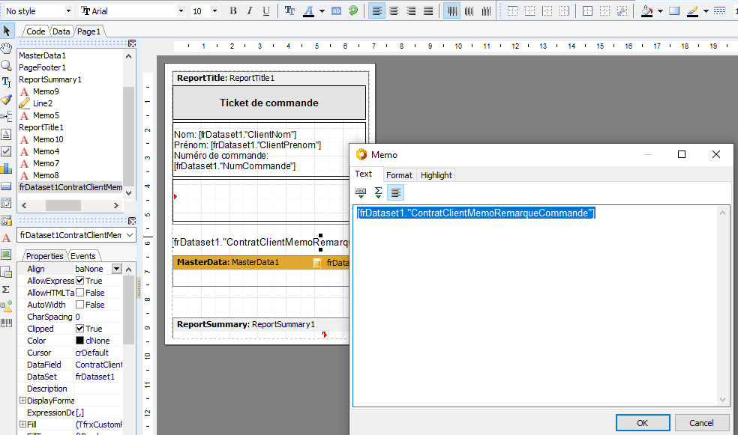738x435 pixels.
Task: Toggle the Word Wrap icon in Memo dialog
Action: [x=396, y=192]
